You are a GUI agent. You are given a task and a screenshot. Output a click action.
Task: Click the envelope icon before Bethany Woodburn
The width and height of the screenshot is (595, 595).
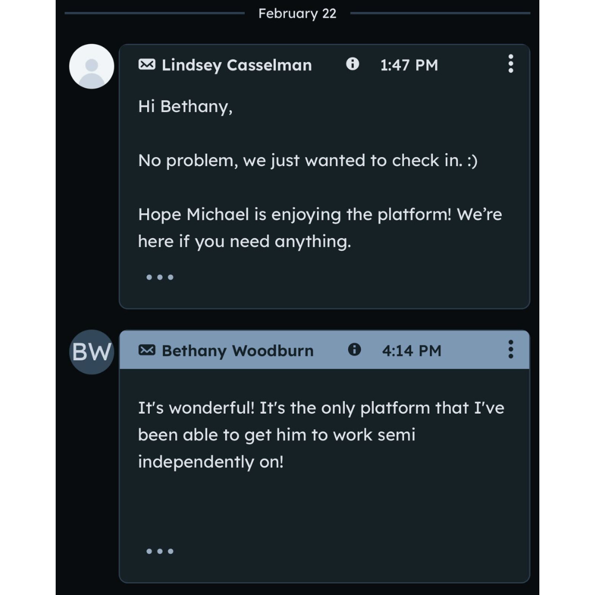point(147,350)
